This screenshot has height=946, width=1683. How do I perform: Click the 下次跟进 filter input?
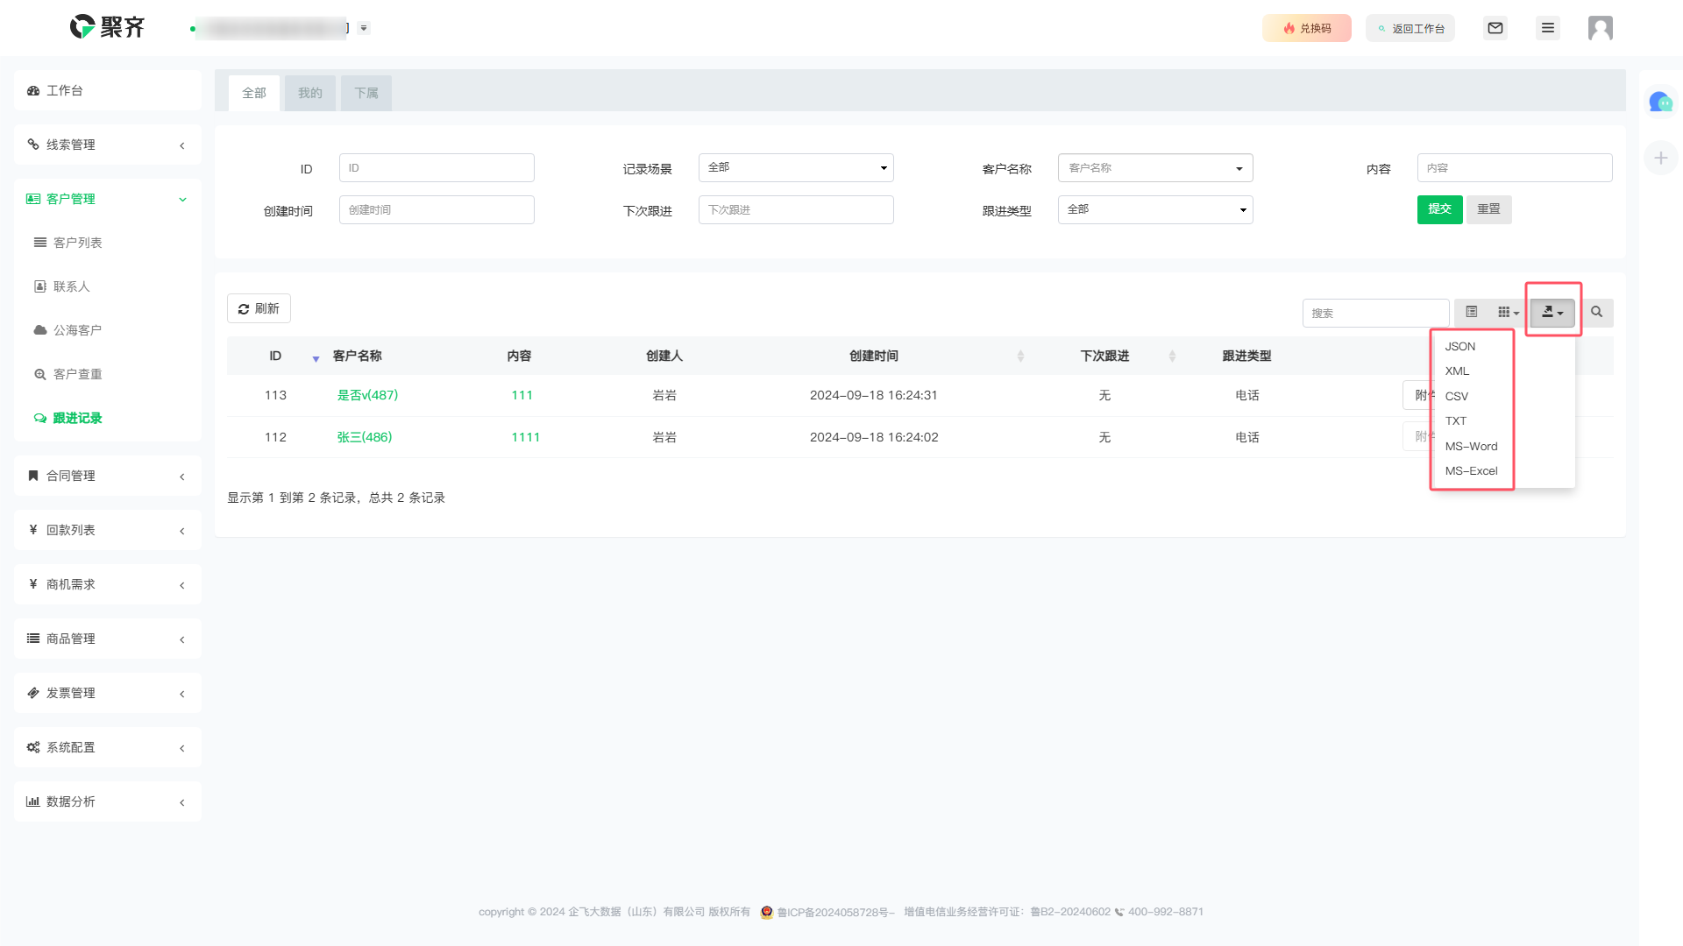tap(796, 209)
